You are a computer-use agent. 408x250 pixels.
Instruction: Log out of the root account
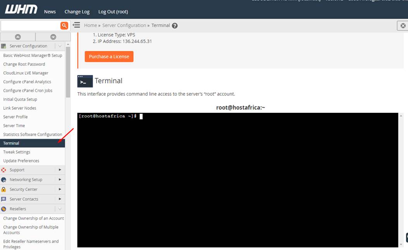(x=113, y=12)
